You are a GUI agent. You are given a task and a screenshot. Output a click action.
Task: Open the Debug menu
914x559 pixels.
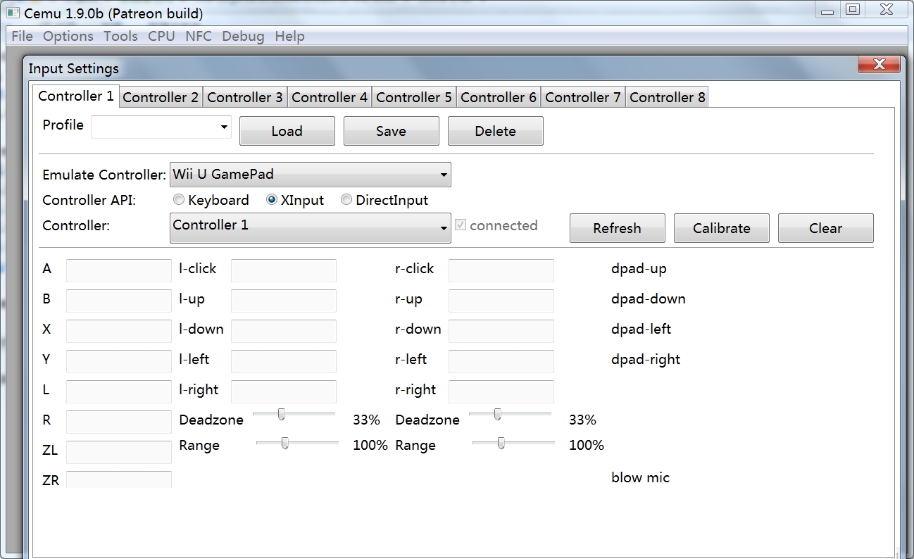coord(243,36)
